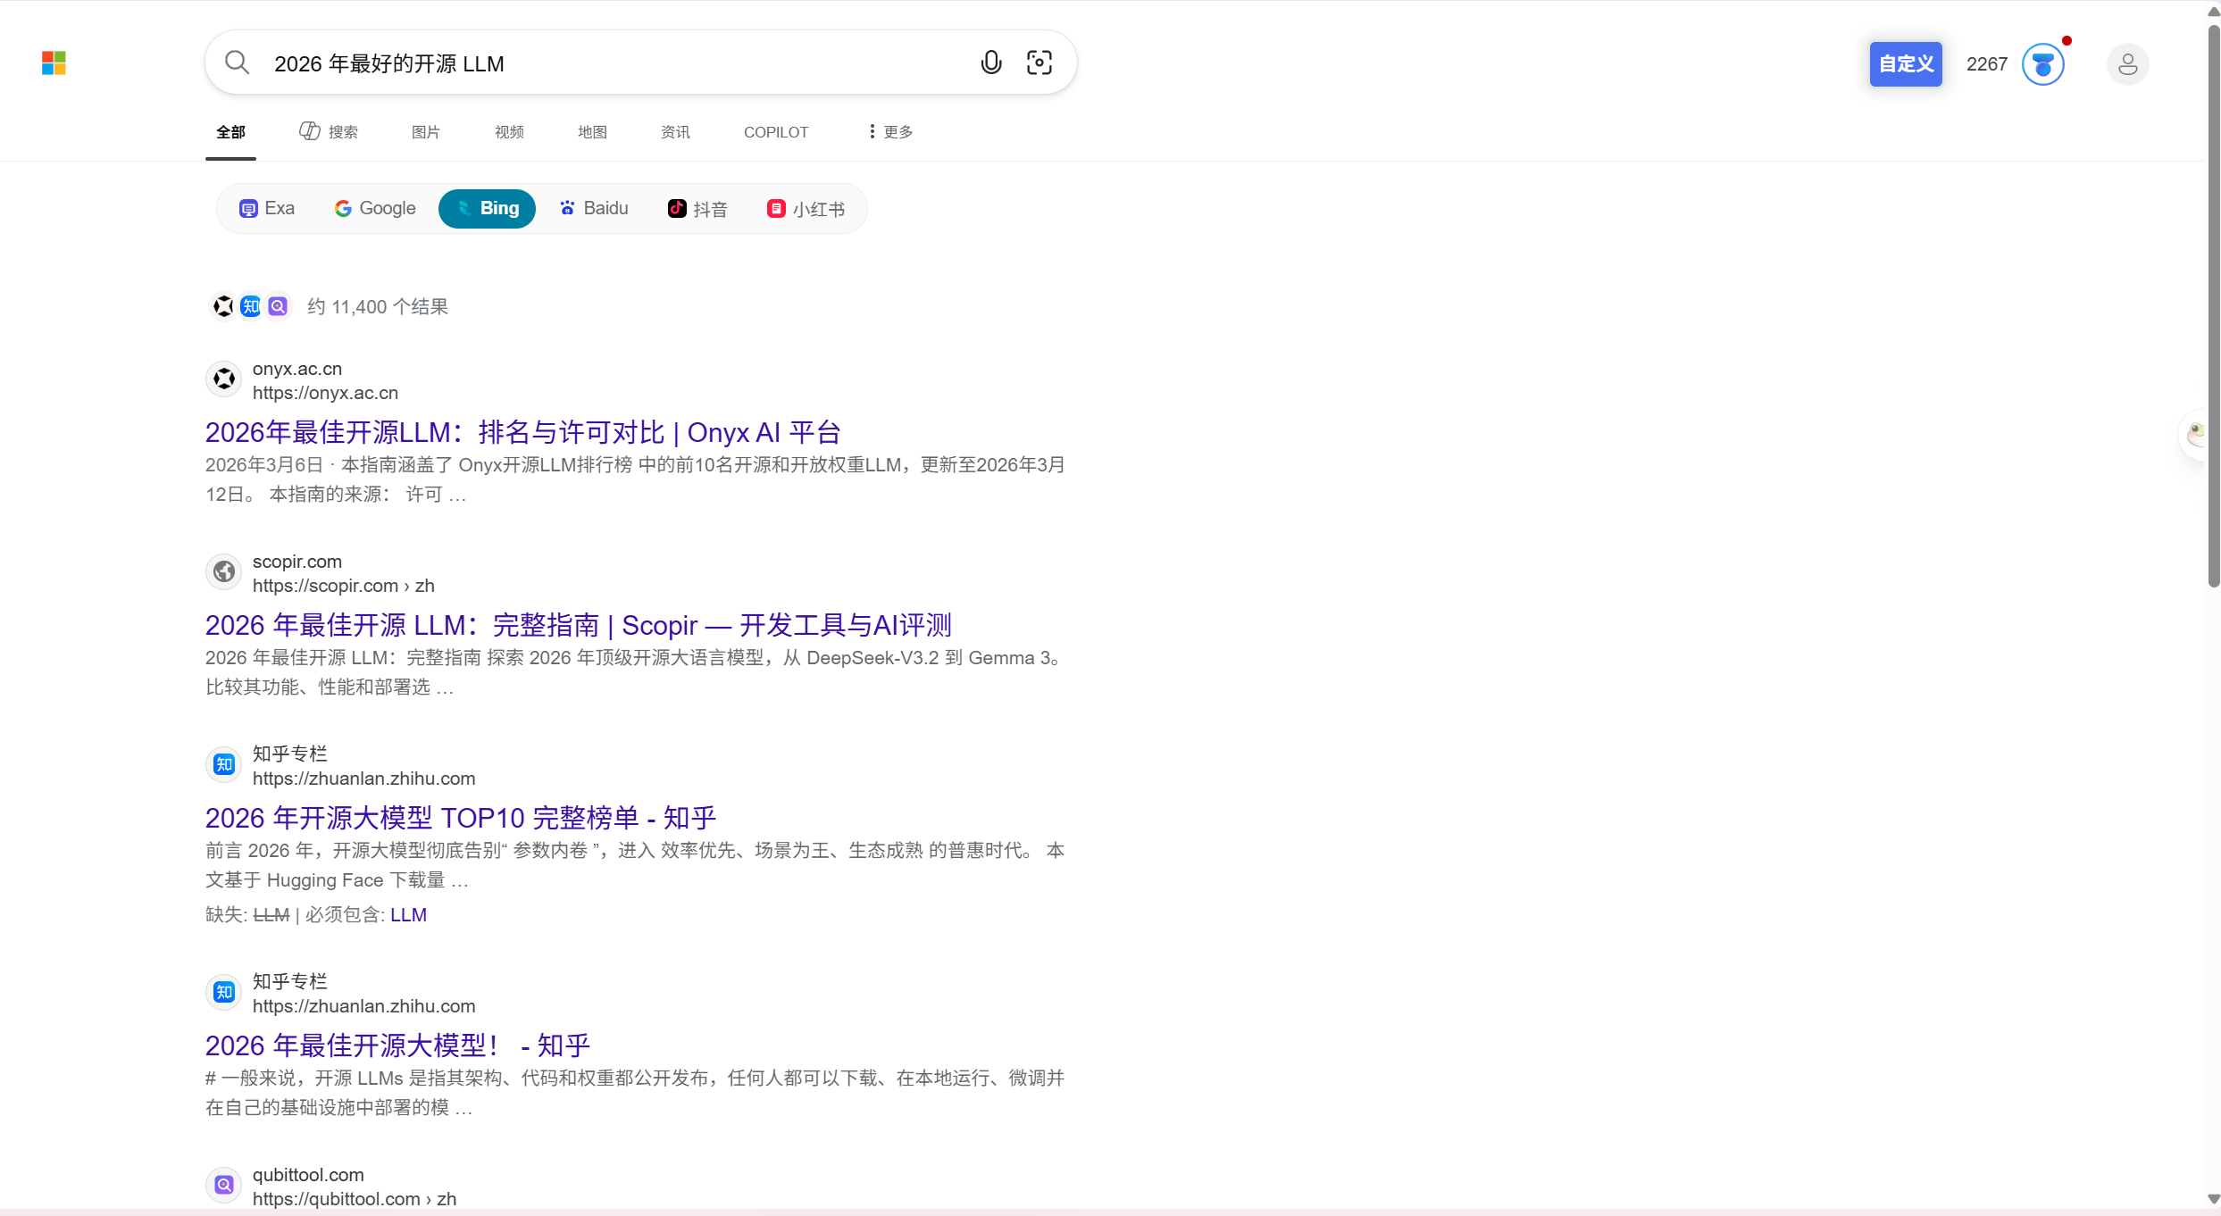This screenshot has height=1216, width=2221.
Task: Expand the 更多 menu
Action: pos(890,132)
